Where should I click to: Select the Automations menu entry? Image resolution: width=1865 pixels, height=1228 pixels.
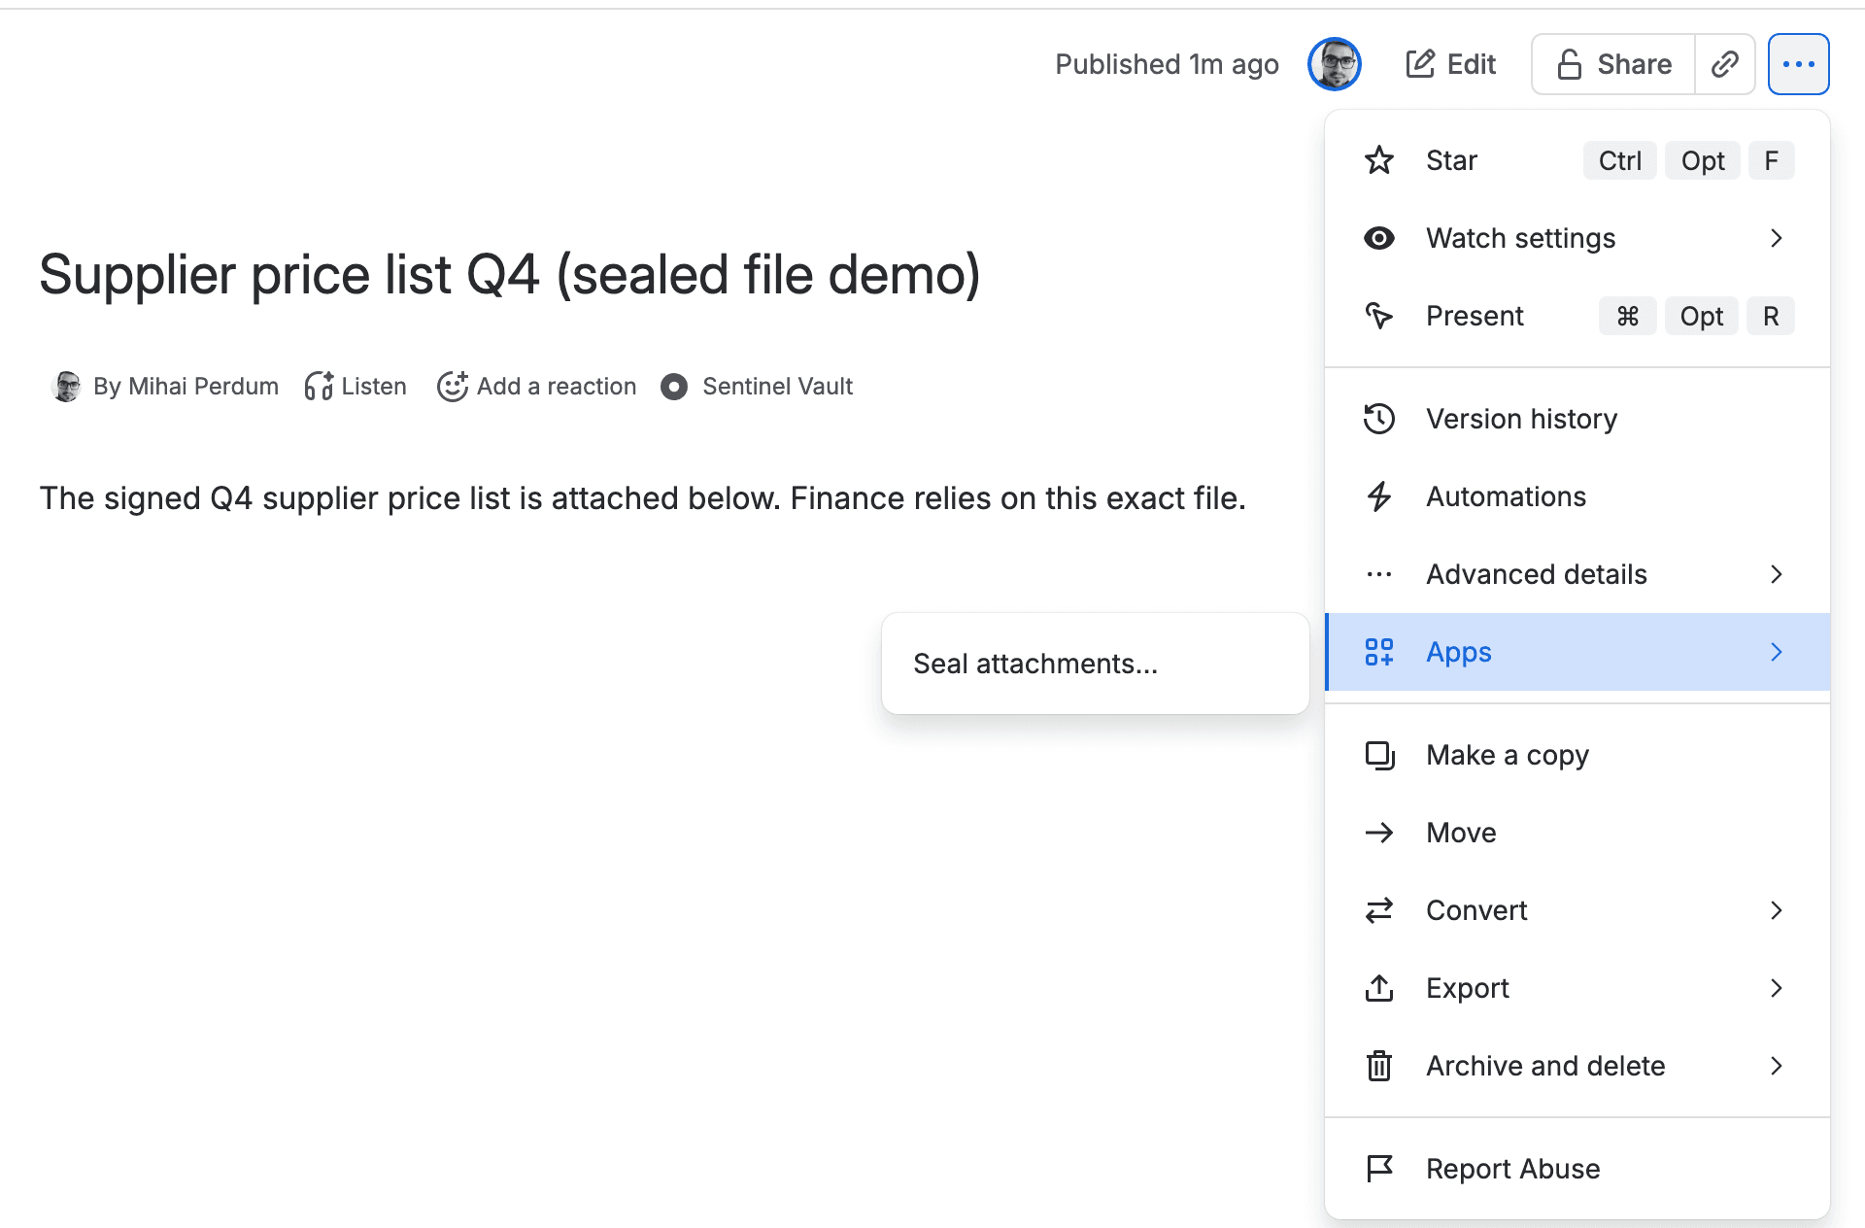point(1577,496)
